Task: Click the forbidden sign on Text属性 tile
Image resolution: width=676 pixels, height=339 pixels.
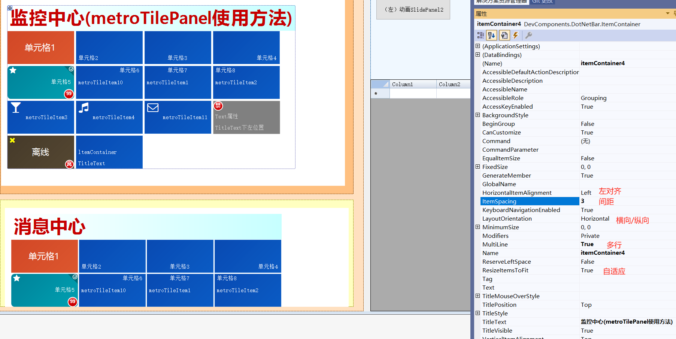Action: coord(218,106)
